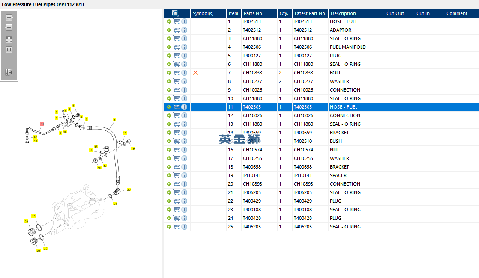
Task: Select callout 14 on diagram
Action: [91, 150]
